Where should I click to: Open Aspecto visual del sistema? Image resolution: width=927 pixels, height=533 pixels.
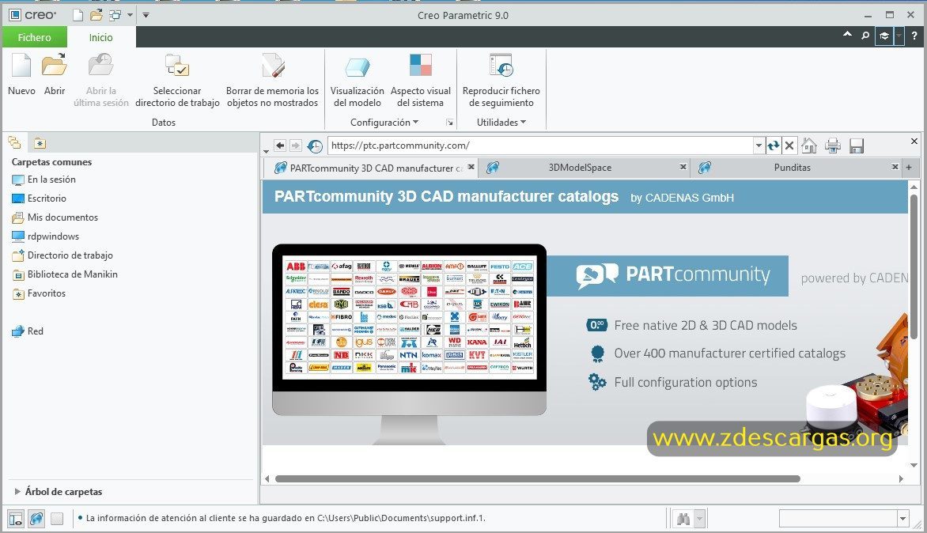pos(420,65)
